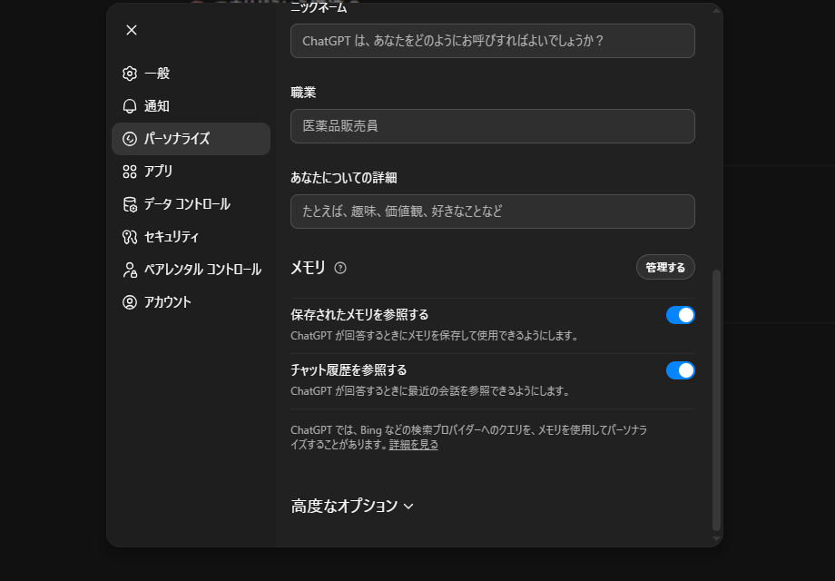Click into the 職業 text field
Viewport: 835px width, 581px height.
[x=492, y=126]
